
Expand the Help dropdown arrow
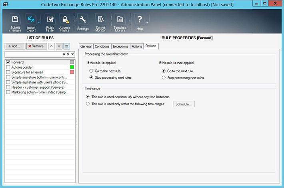(147, 23)
